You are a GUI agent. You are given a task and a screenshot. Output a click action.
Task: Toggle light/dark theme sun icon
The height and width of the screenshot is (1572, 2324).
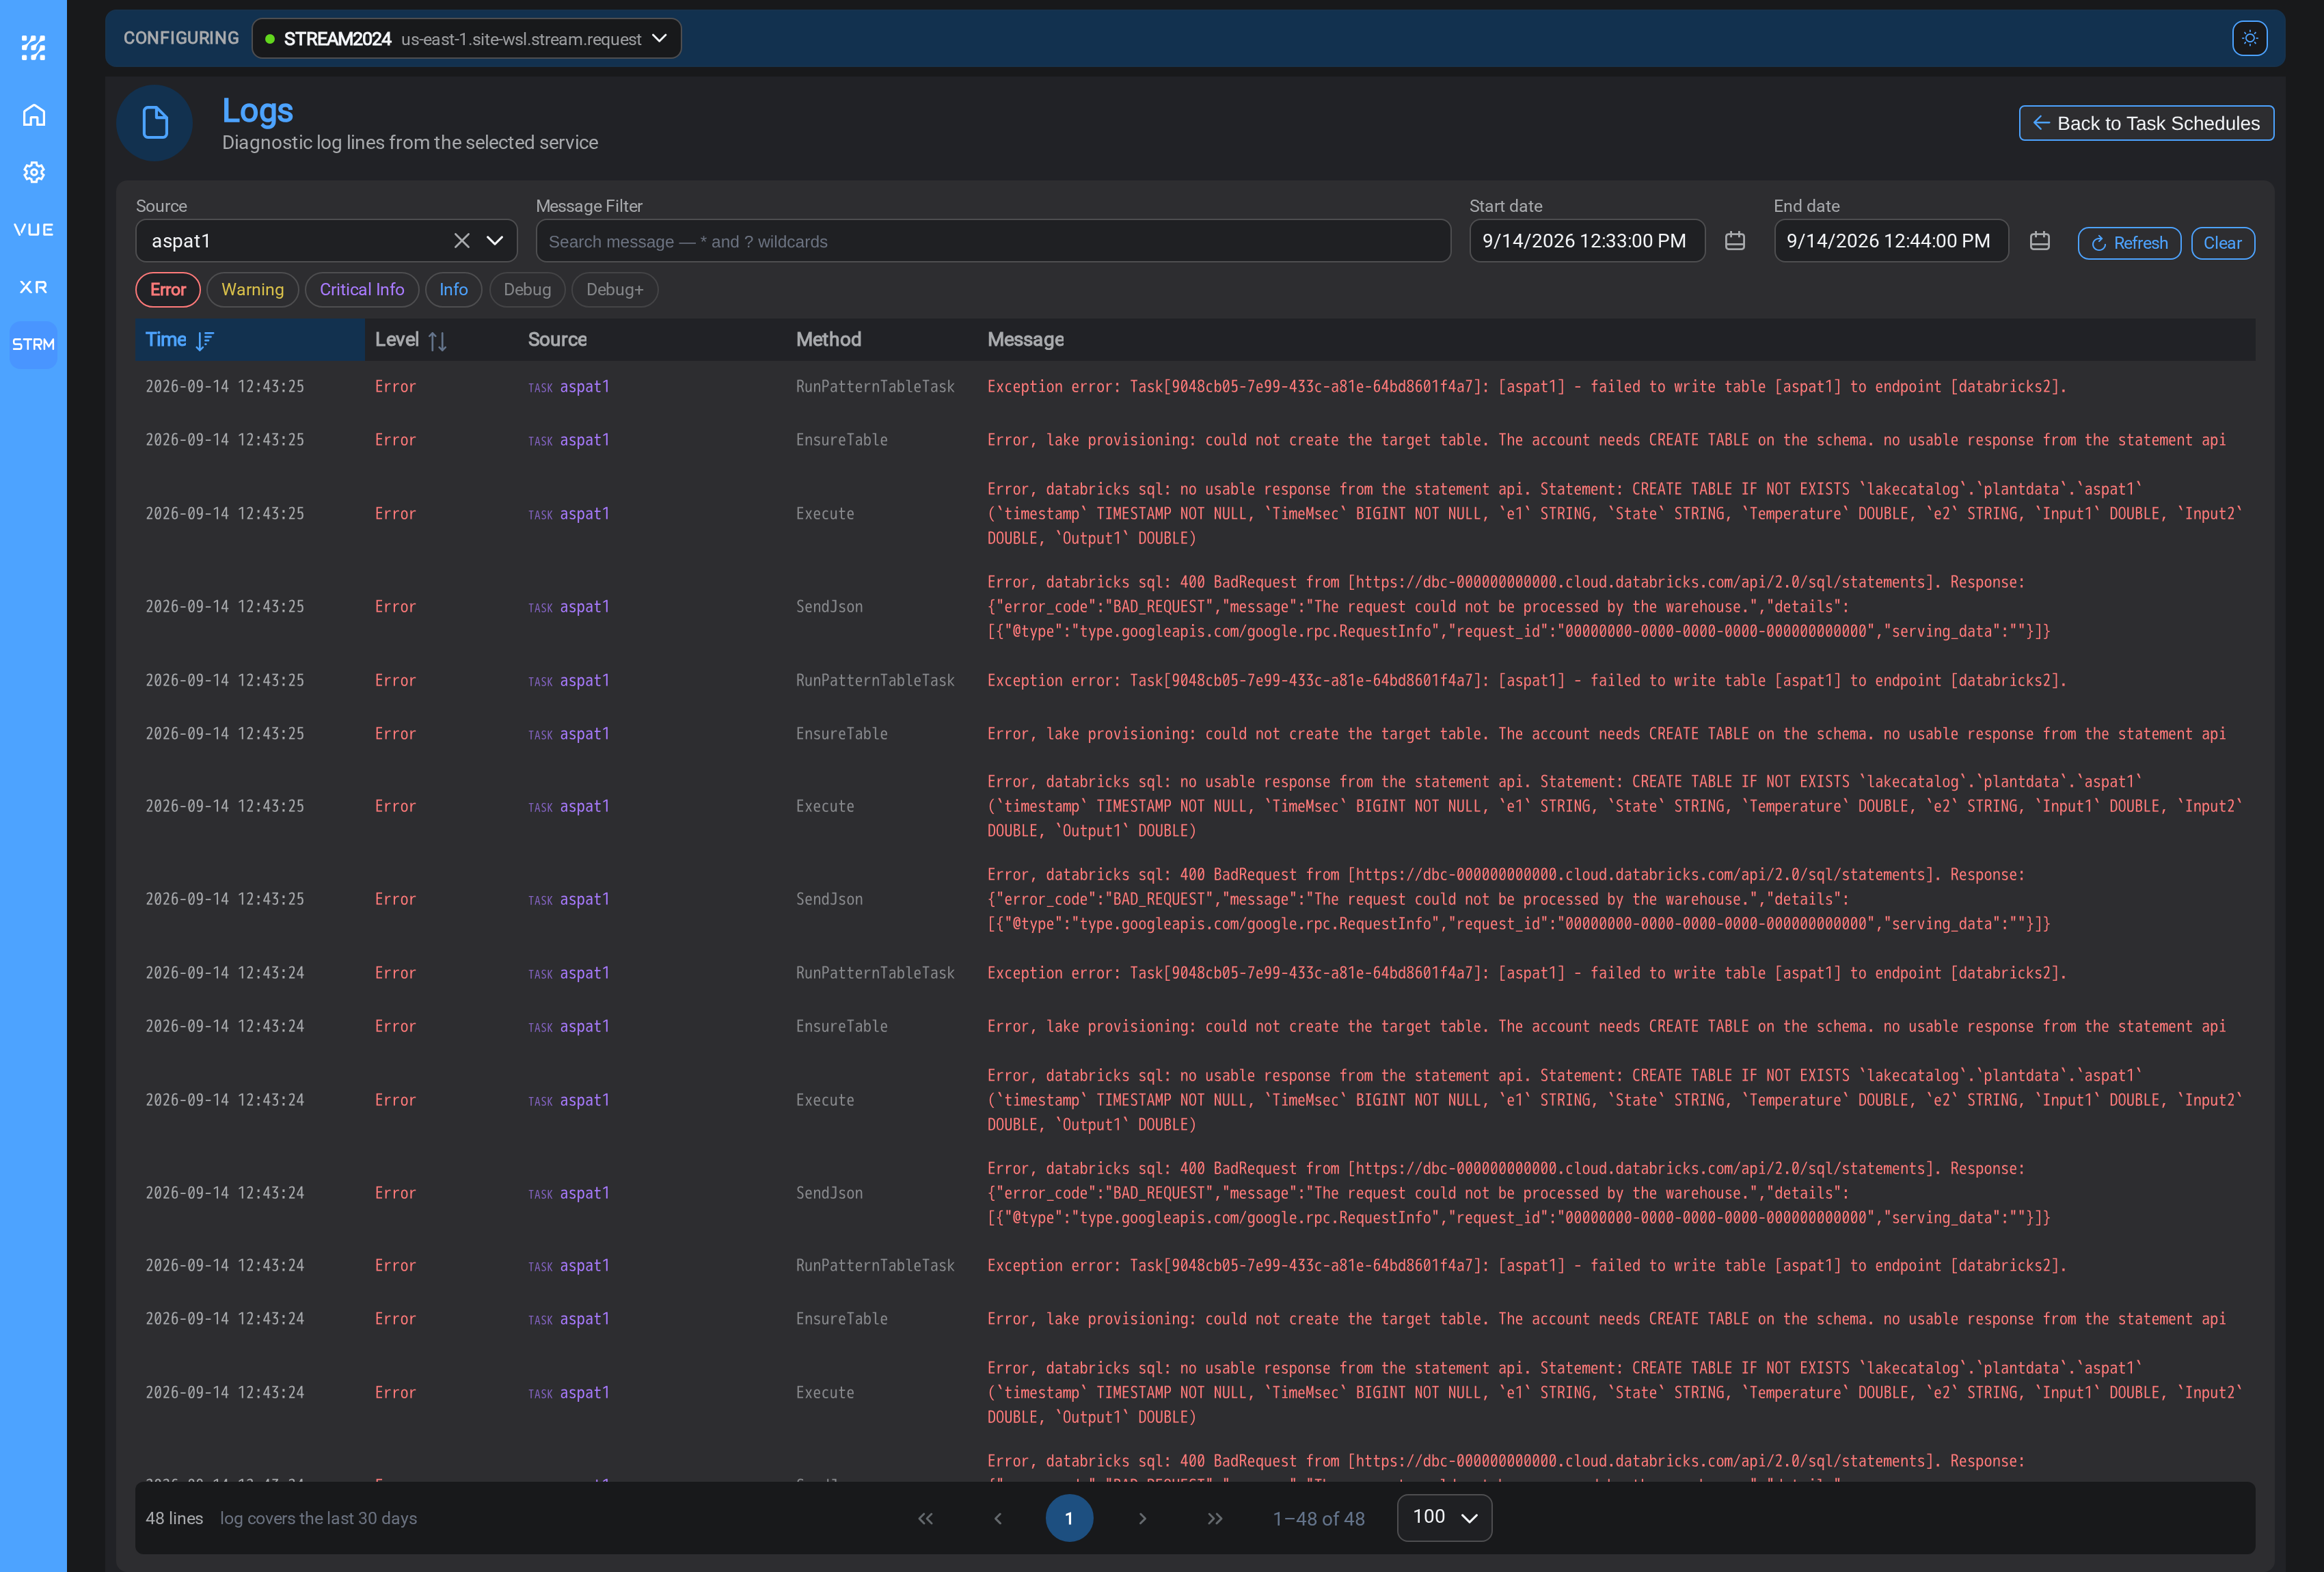click(x=2249, y=38)
